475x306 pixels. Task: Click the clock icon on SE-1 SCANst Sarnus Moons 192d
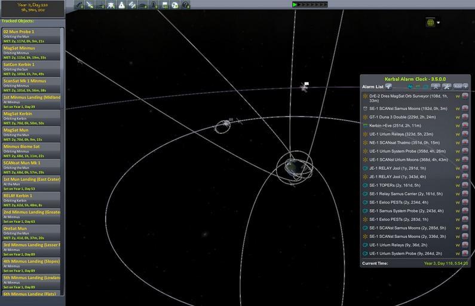(365, 108)
